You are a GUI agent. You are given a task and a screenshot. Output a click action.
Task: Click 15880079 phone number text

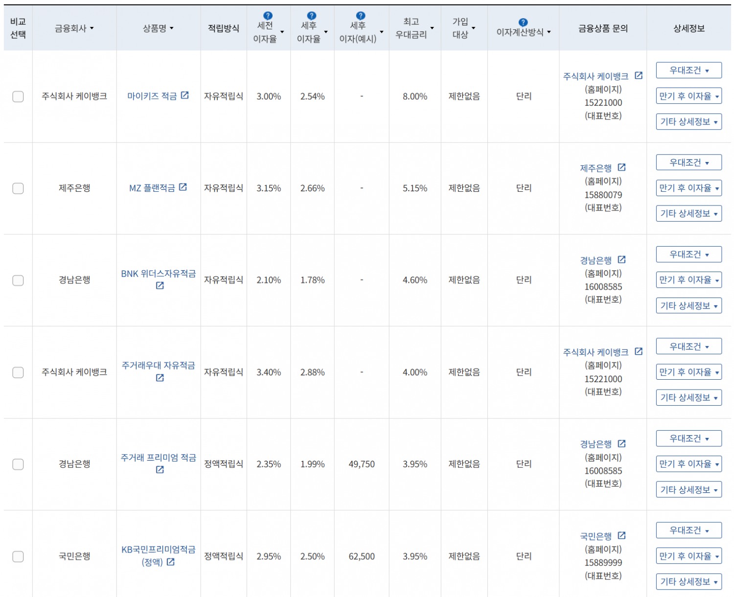[x=603, y=195]
